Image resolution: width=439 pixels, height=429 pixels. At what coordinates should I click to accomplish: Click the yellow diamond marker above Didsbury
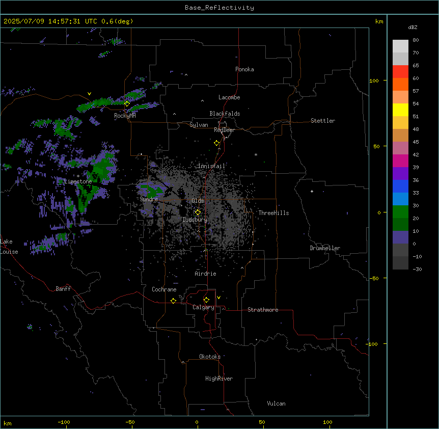(x=198, y=212)
